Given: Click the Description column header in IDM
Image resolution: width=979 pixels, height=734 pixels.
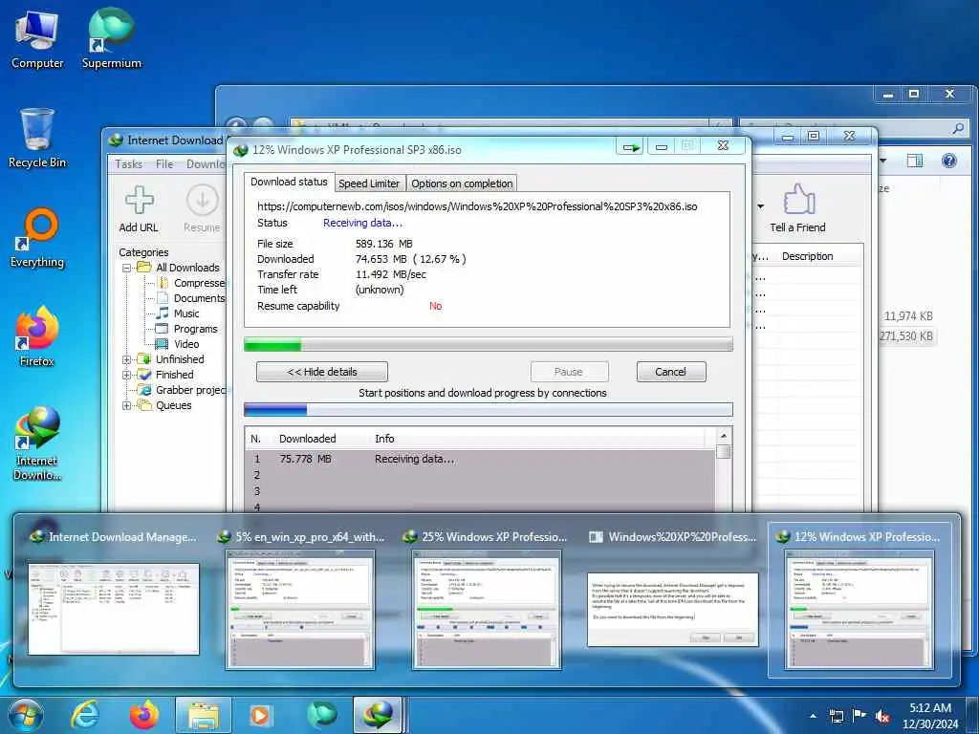Looking at the screenshot, I should [x=807, y=256].
